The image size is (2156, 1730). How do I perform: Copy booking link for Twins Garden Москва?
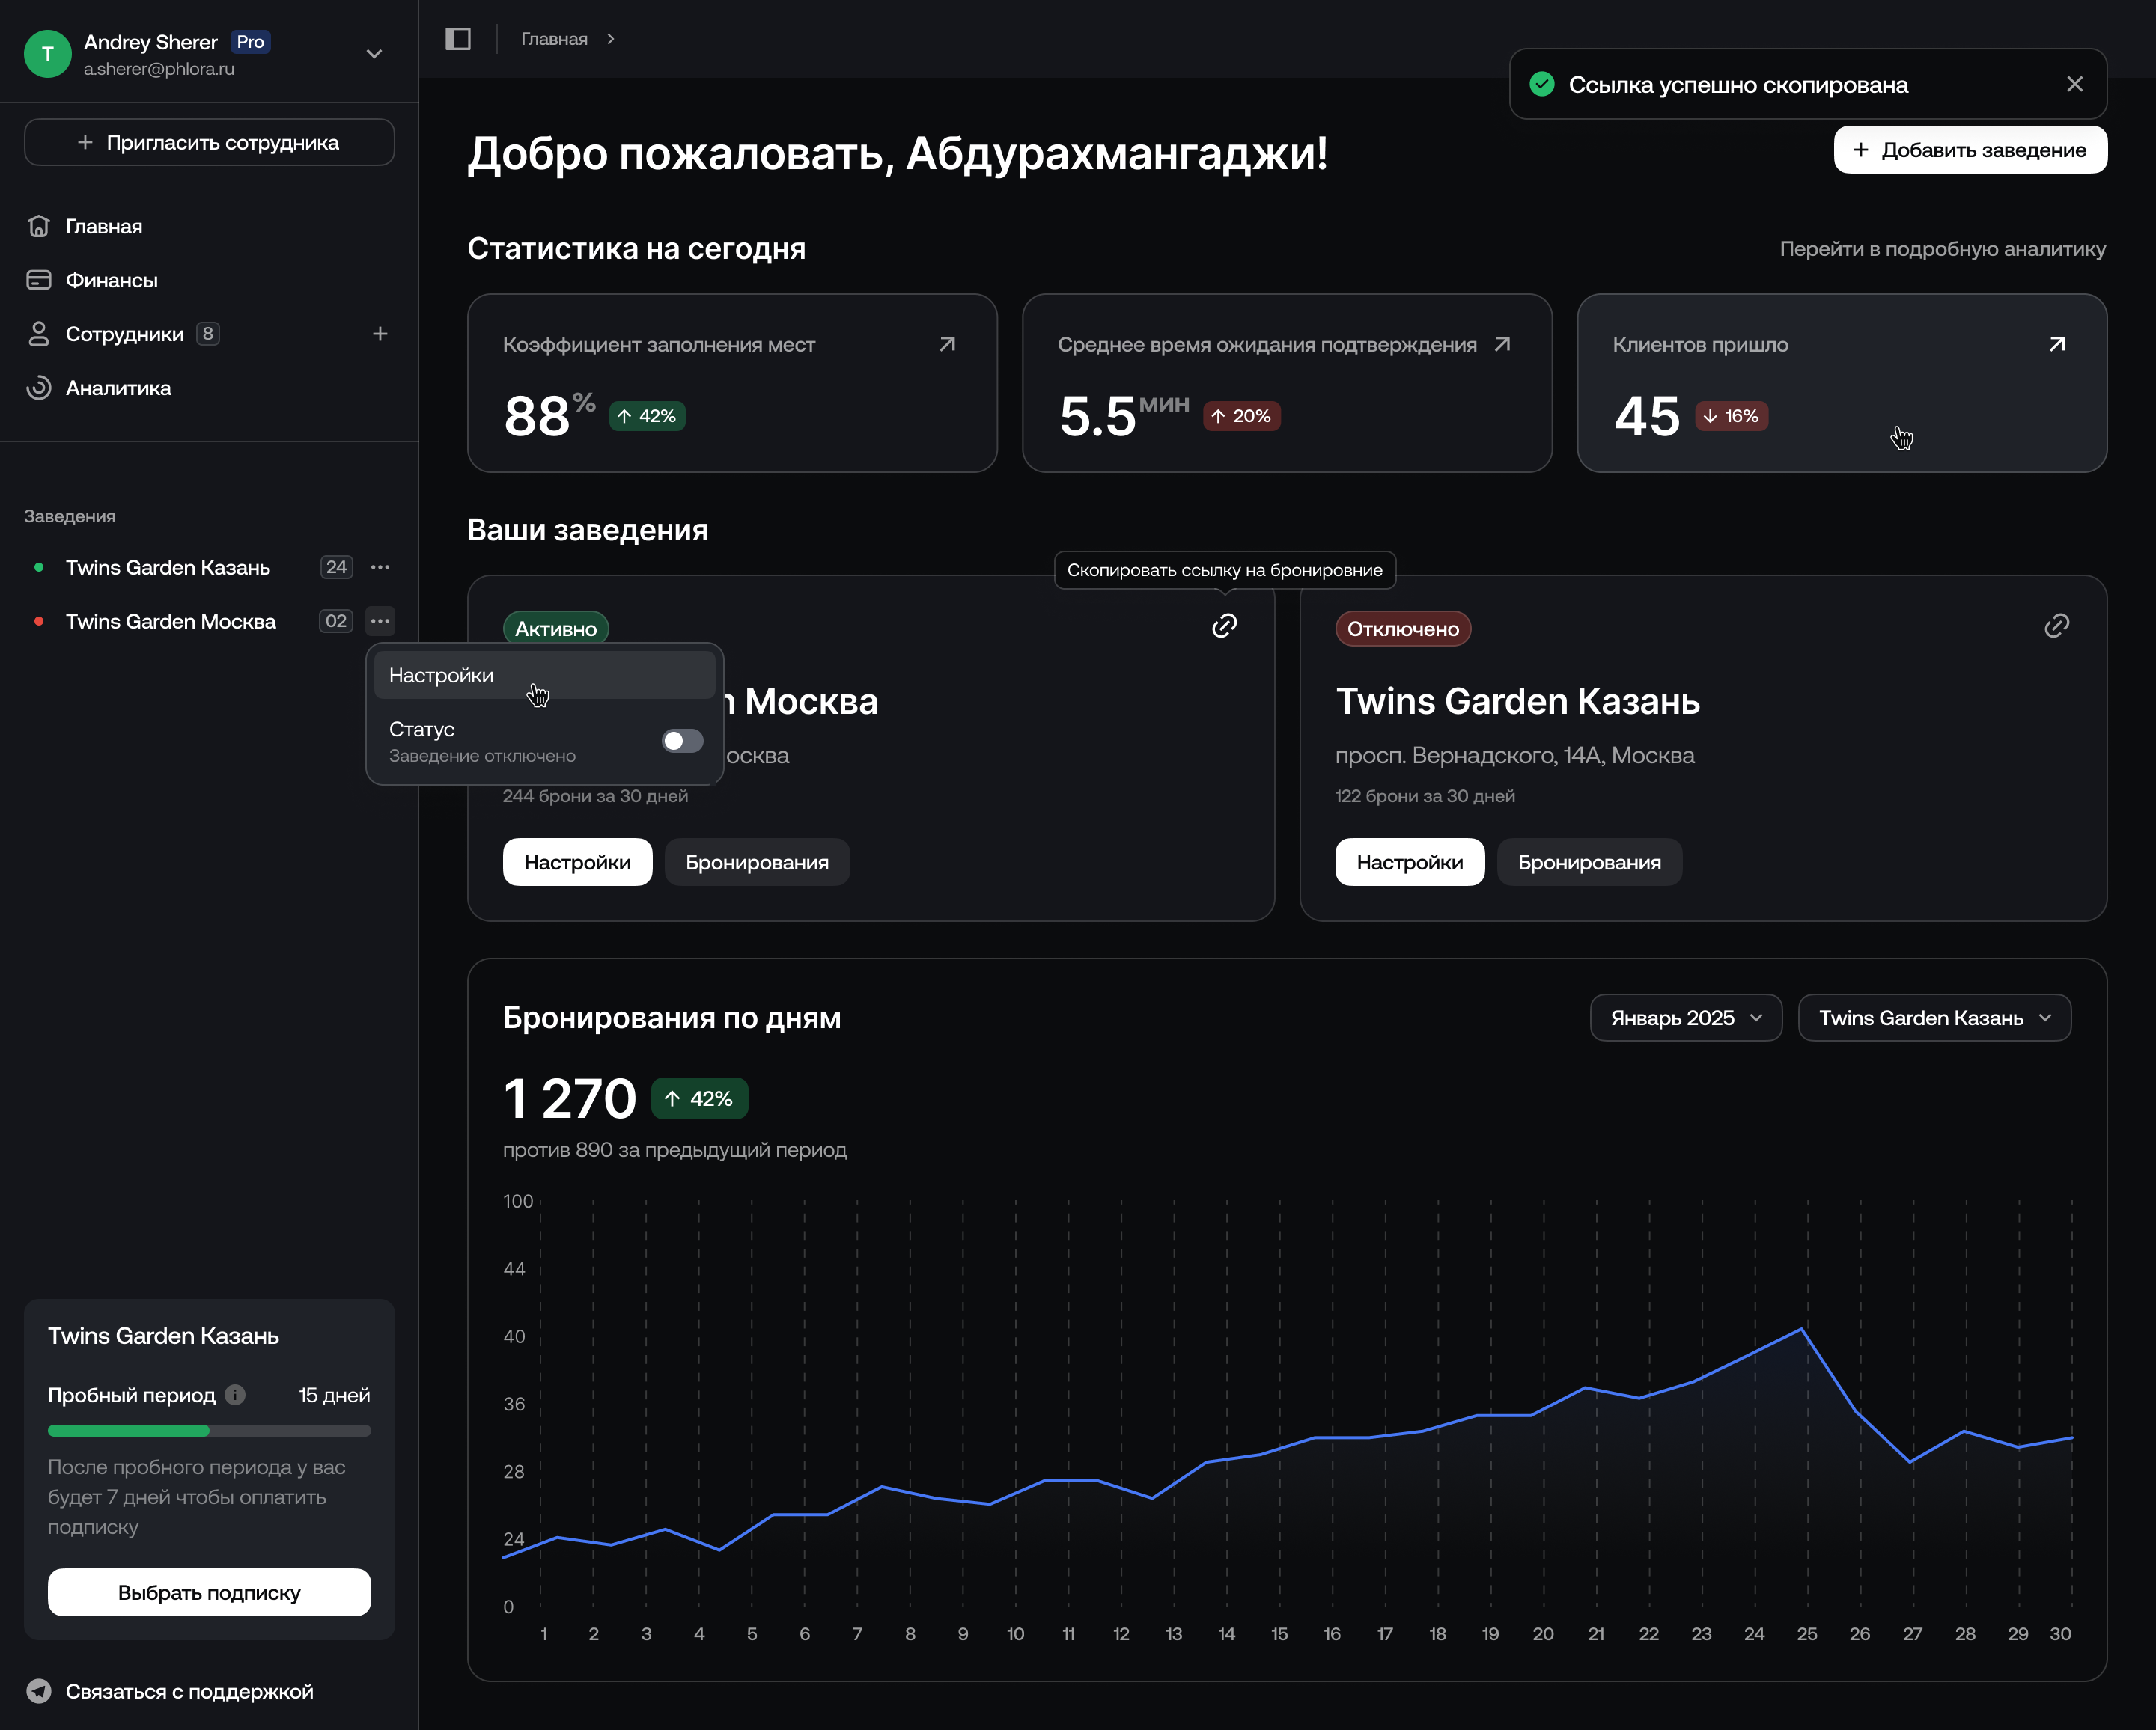point(1224,626)
